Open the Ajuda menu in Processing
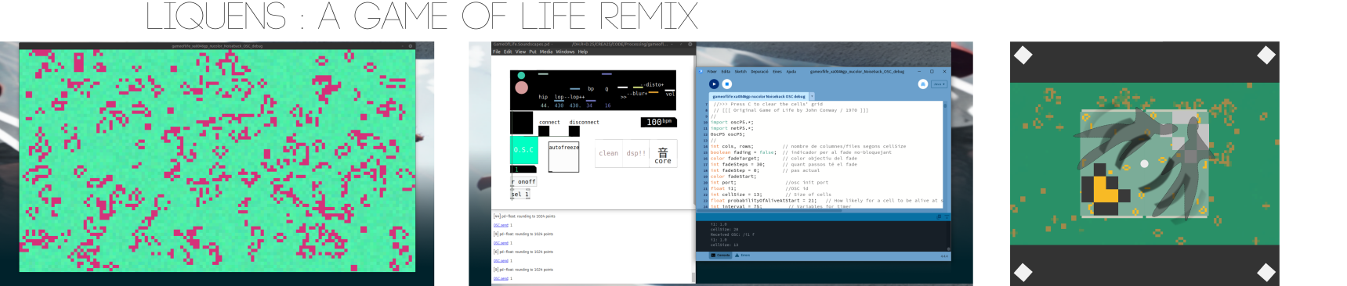 click(x=791, y=71)
